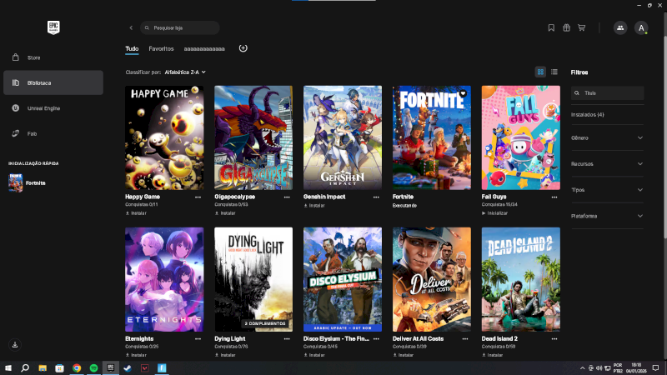Open the sort order dropdown Alfabética Z-A
The height and width of the screenshot is (375, 667).
pyautogui.click(x=185, y=72)
